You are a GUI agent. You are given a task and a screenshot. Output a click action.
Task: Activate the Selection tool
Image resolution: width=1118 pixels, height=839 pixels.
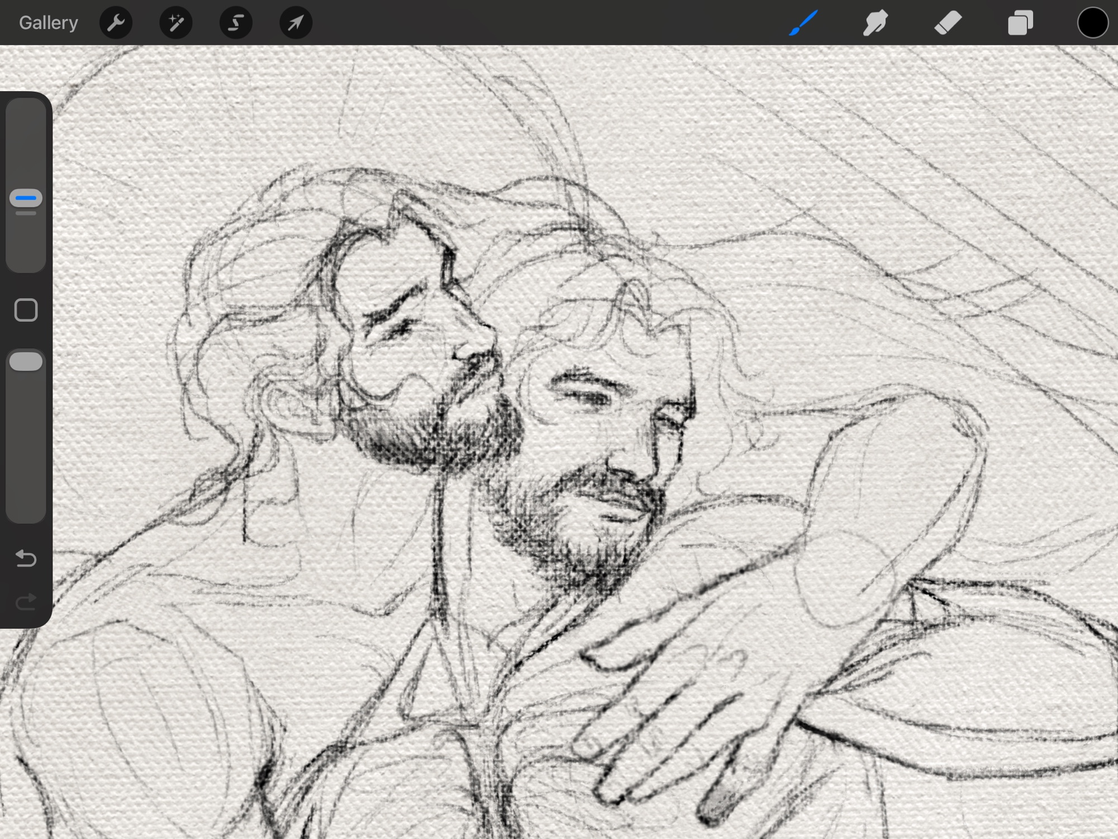(x=236, y=23)
